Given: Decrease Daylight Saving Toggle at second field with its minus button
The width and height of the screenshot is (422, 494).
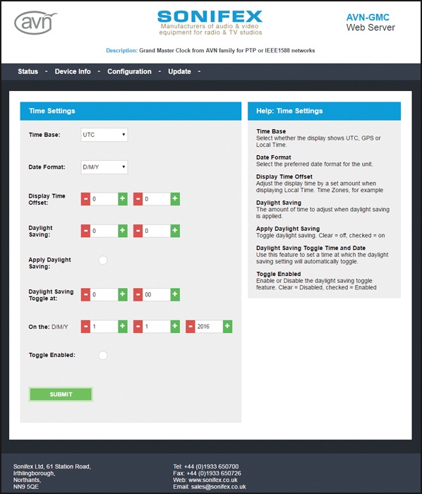Looking at the screenshot, I should pyautogui.click(x=138, y=294).
